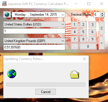Click the globe update rates icon button
The image size is (108, 102).
coord(7,15)
